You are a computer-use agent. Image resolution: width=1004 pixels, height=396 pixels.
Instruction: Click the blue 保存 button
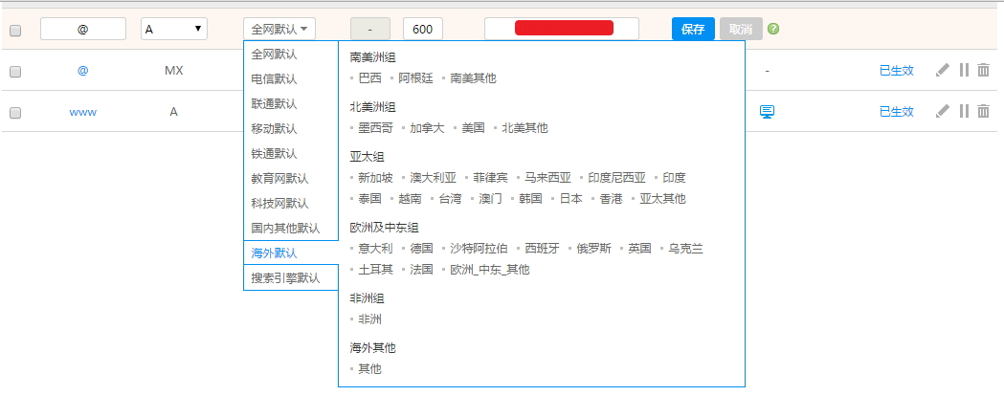click(693, 29)
